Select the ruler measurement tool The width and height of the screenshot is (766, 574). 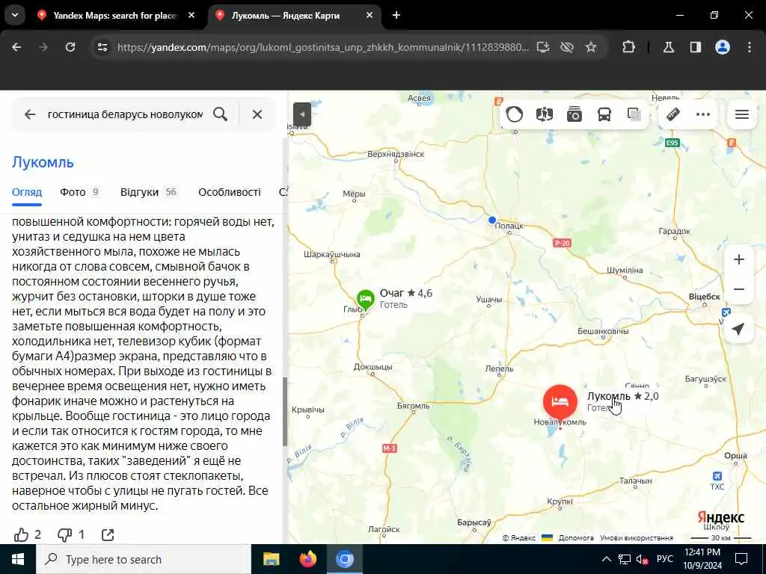(x=673, y=114)
